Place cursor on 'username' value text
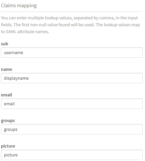The image size is (145, 161). pyautogui.click(x=13, y=53)
